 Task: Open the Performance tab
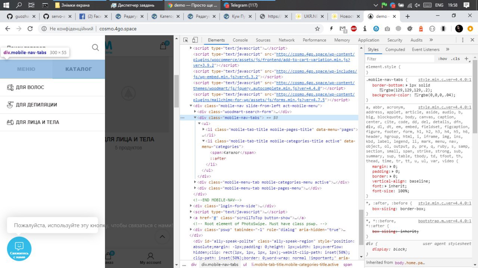pyautogui.click(x=314, y=40)
